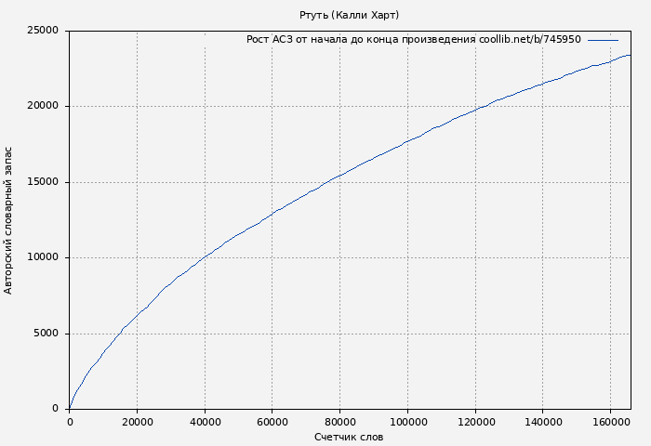Click the 15000 y-axis tick label
The height and width of the screenshot is (446, 651).
(42, 182)
